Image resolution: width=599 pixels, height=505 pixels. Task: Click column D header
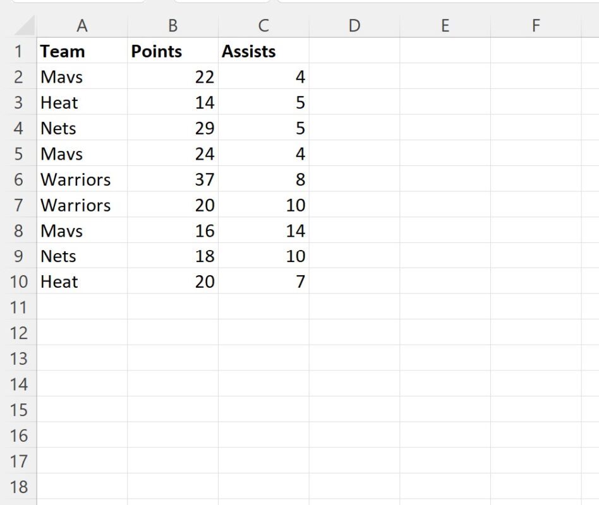[354, 26]
